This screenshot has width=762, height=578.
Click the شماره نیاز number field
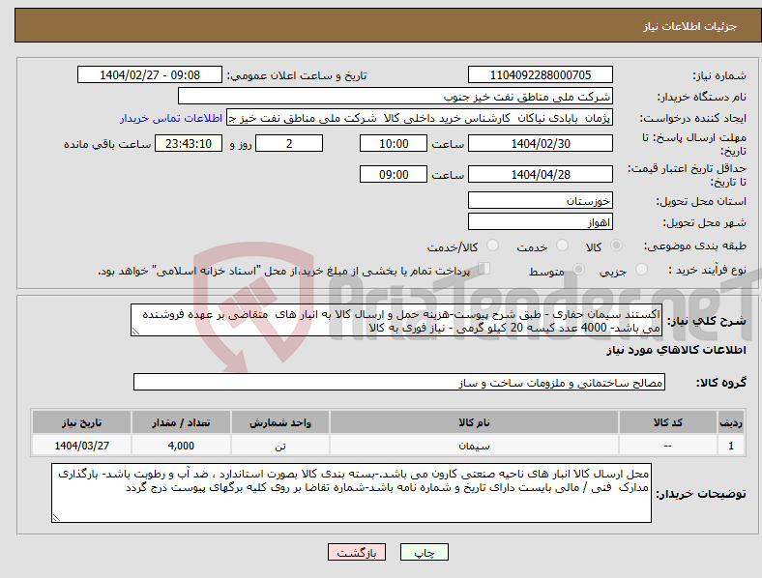point(541,74)
